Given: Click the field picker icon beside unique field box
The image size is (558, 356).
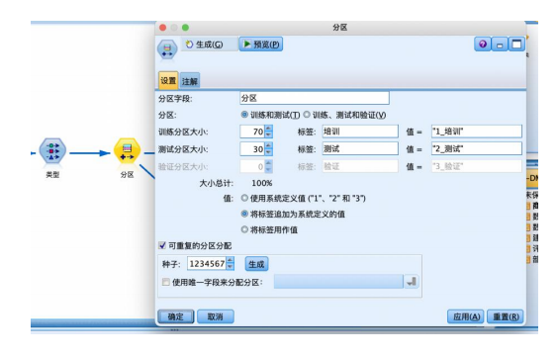Looking at the screenshot, I should [412, 282].
